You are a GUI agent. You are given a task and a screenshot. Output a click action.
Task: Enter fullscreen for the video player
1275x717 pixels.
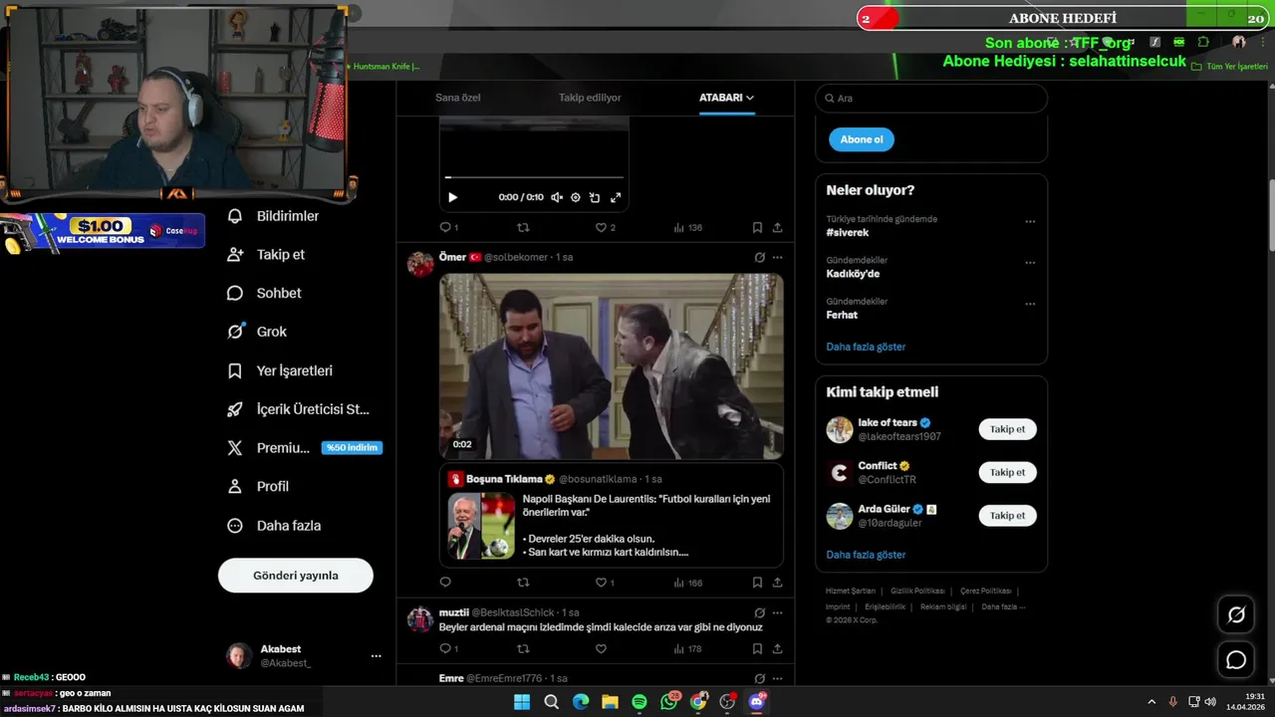616,197
